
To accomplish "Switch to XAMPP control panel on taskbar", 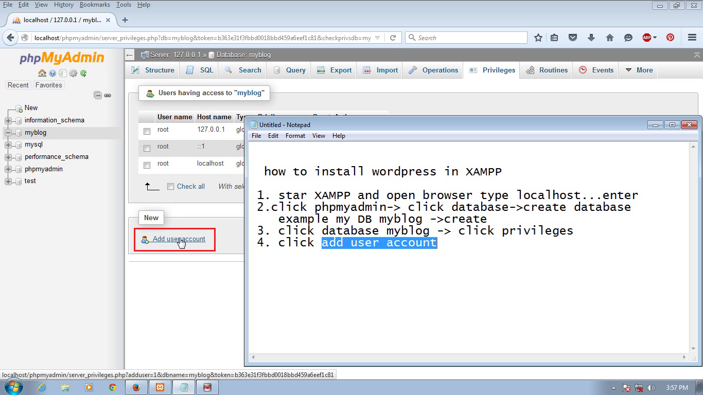I will [160, 387].
